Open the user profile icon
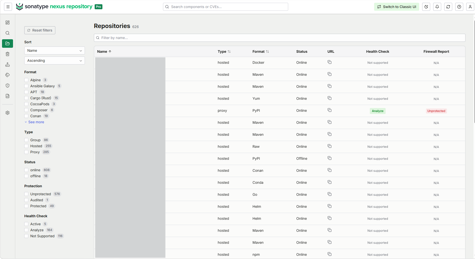 [470, 7]
